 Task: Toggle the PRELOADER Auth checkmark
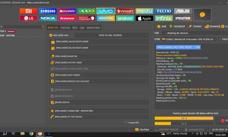[51, 35]
